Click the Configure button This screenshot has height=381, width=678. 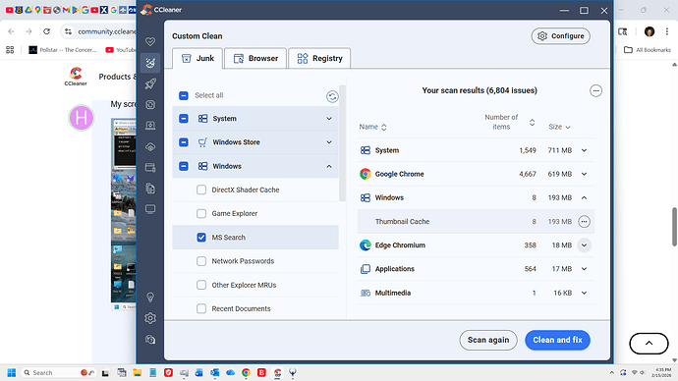pos(561,36)
